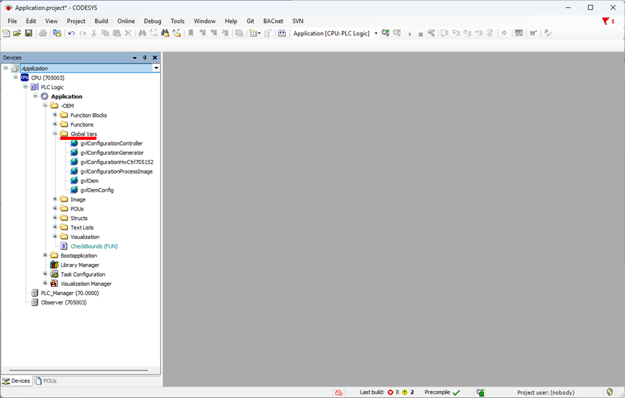The image size is (625, 398).
Task: Expand the Visualization Manager node
Action: click(x=45, y=284)
